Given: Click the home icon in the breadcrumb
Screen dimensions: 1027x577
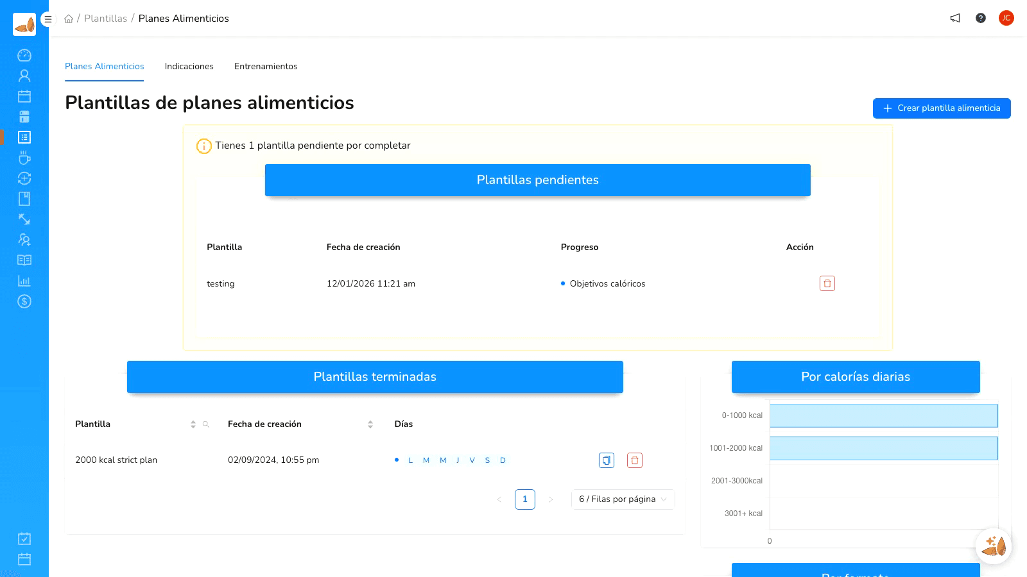Looking at the screenshot, I should (x=69, y=19).
